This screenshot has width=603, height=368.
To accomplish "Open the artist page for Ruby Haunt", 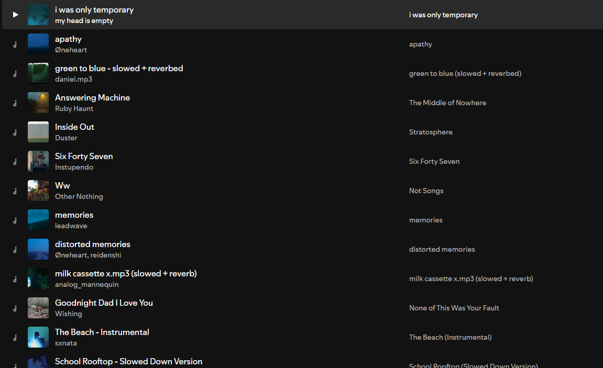I will click(x=74, y=109).
